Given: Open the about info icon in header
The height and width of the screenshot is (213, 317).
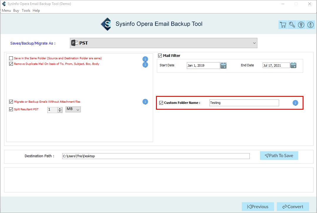Looking at the screenshot, I should (311, 25).
